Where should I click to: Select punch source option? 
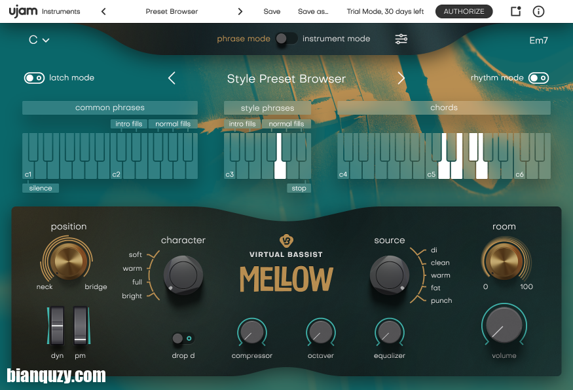pos(441,301)
